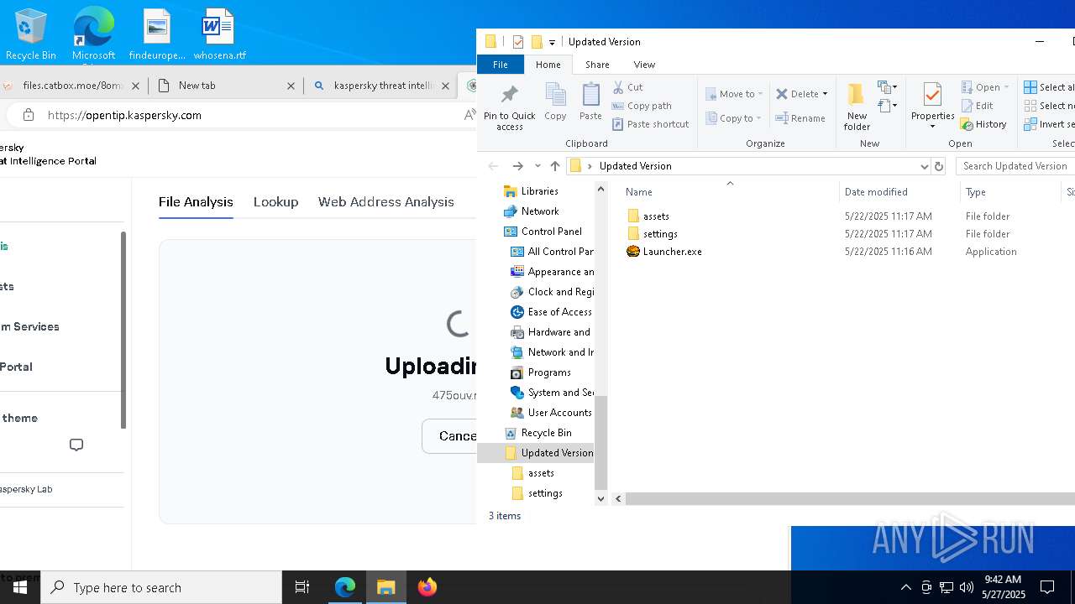Open address bar history dropdown
The height and width of the screenshot is (604, 1075).
coord(924,166)
